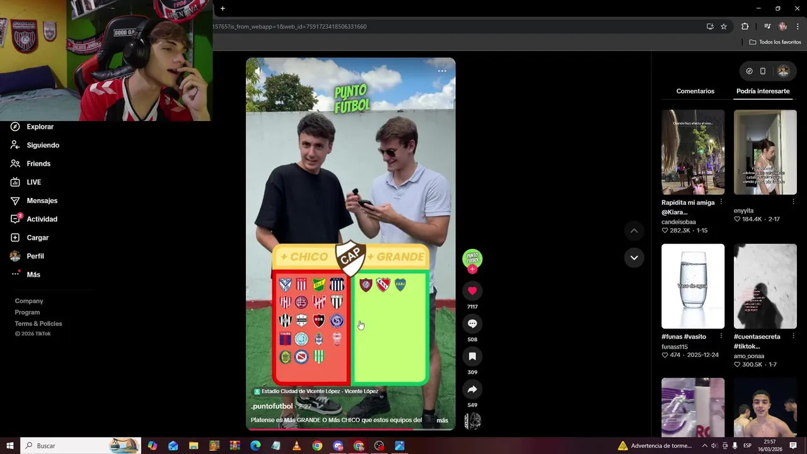Click the browser address bar

(x=454, y=26)
